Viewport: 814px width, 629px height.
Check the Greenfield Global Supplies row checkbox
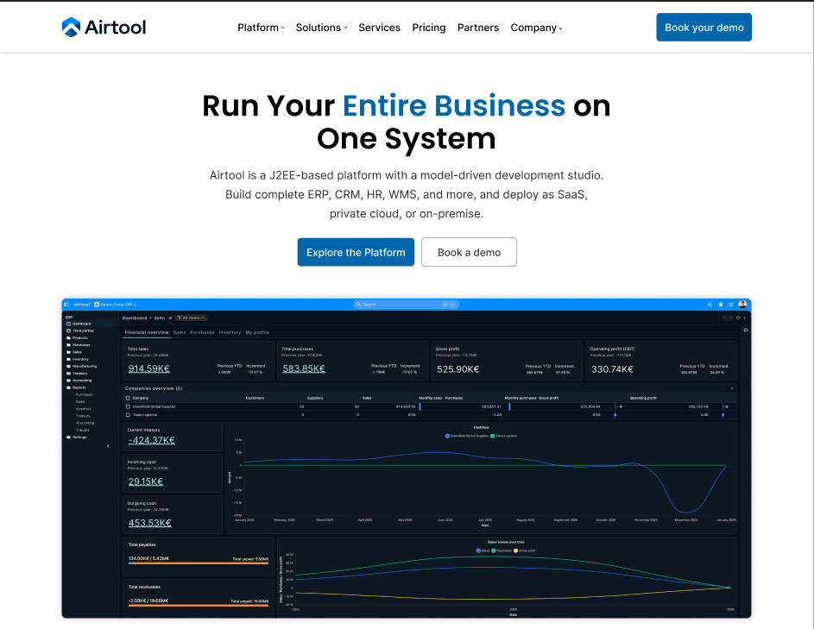(128, 406)
